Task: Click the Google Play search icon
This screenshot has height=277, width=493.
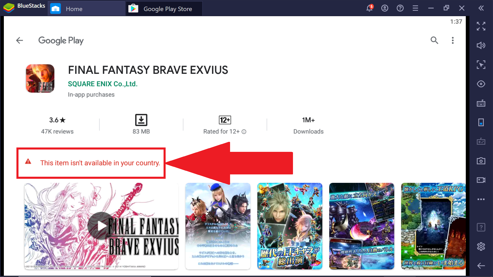Action: (x=434, y=40)
